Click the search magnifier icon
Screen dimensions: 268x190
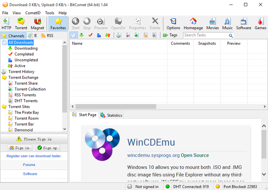(231, 35)
